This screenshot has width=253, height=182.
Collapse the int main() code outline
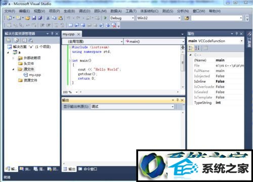[70, 60]
